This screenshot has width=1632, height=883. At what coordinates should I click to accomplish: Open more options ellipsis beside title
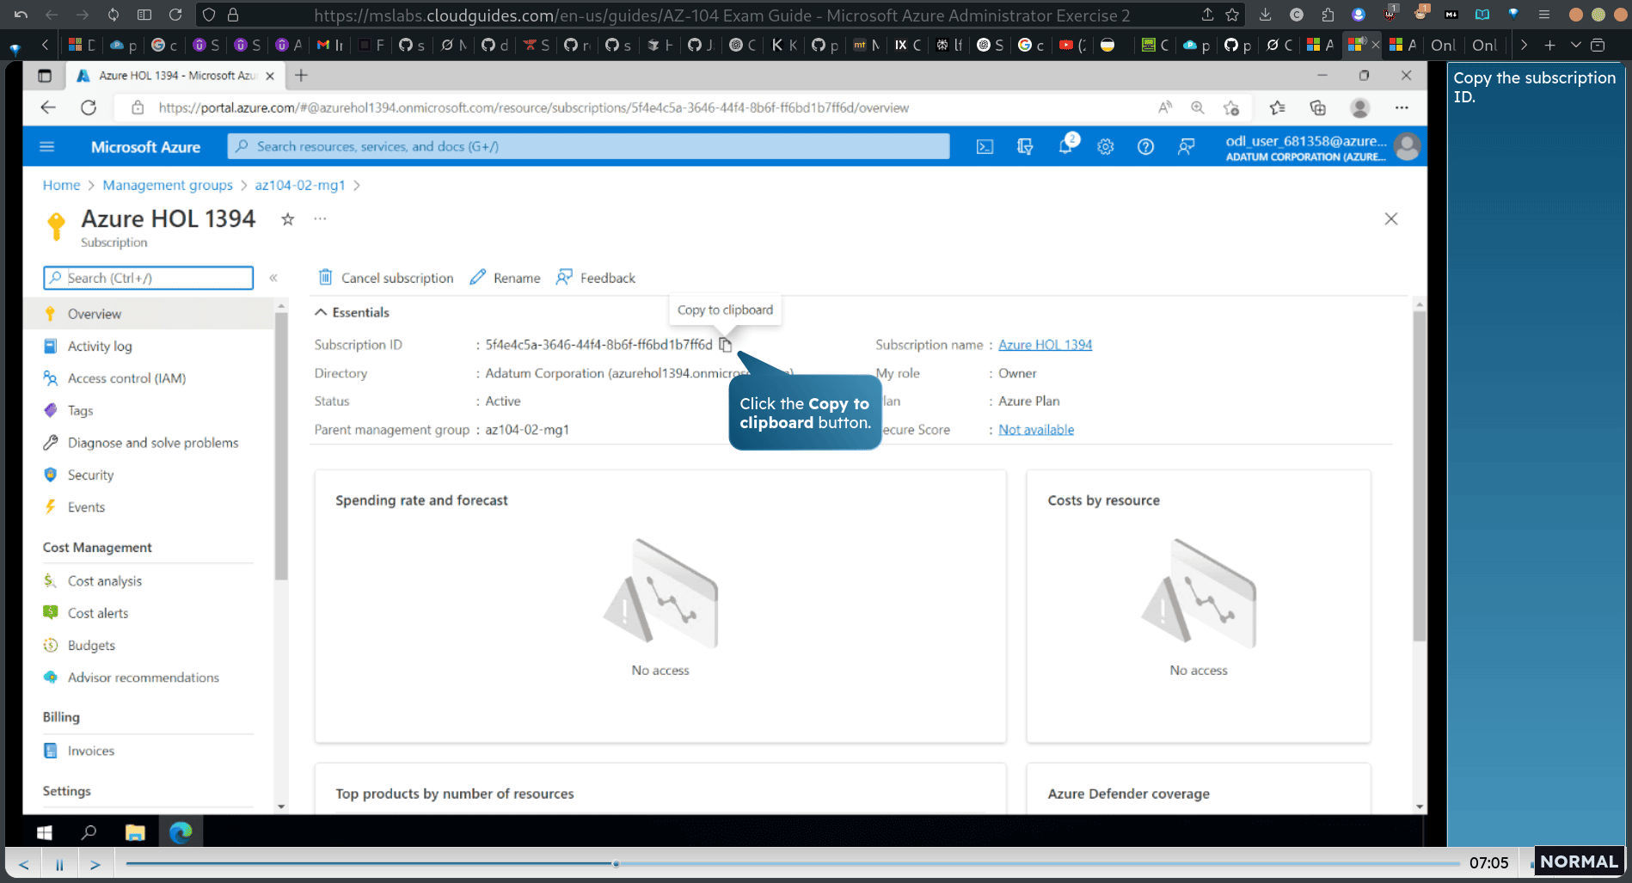pos(320,218)
